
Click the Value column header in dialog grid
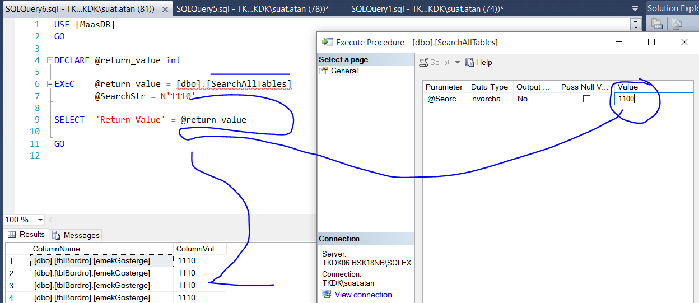pyautogui.click(x=654, y=87)
